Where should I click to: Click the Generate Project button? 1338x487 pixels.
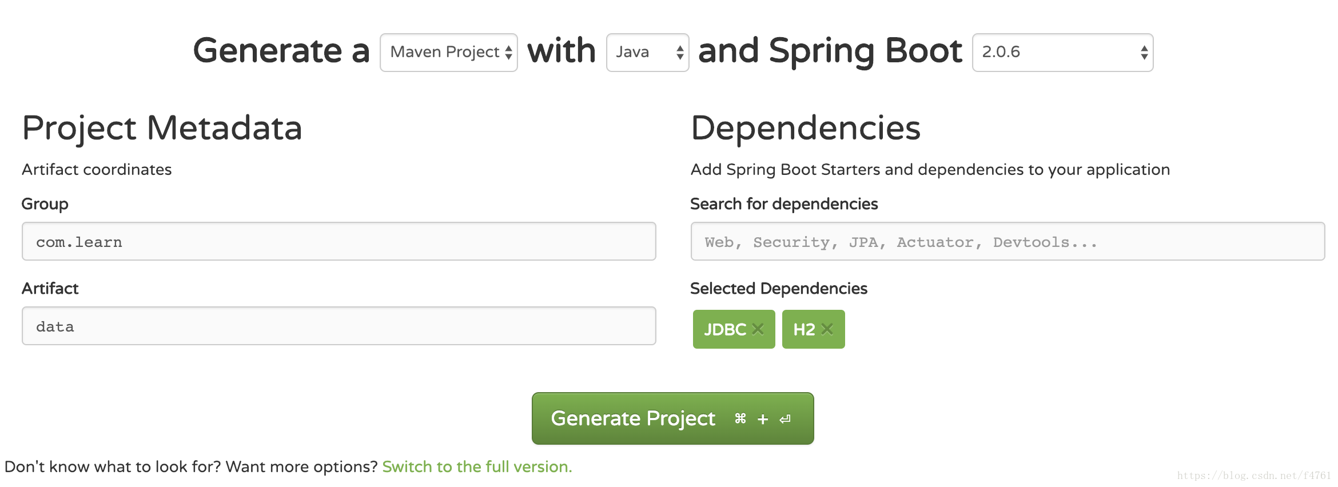tap(672, 418)
